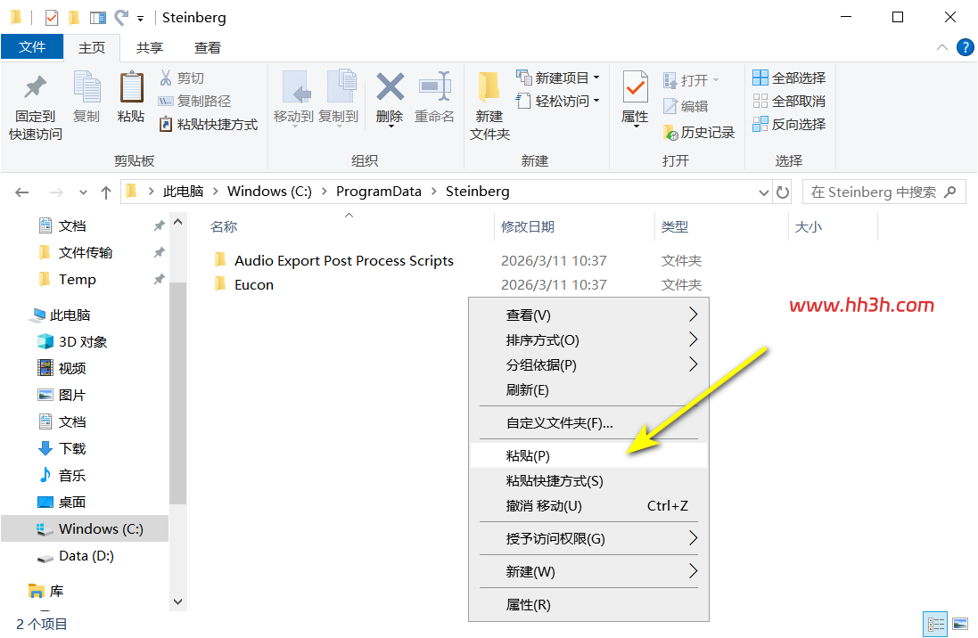Create a New Folder via ribbon icon
The image size is (978, 638).
pos(489,87)
